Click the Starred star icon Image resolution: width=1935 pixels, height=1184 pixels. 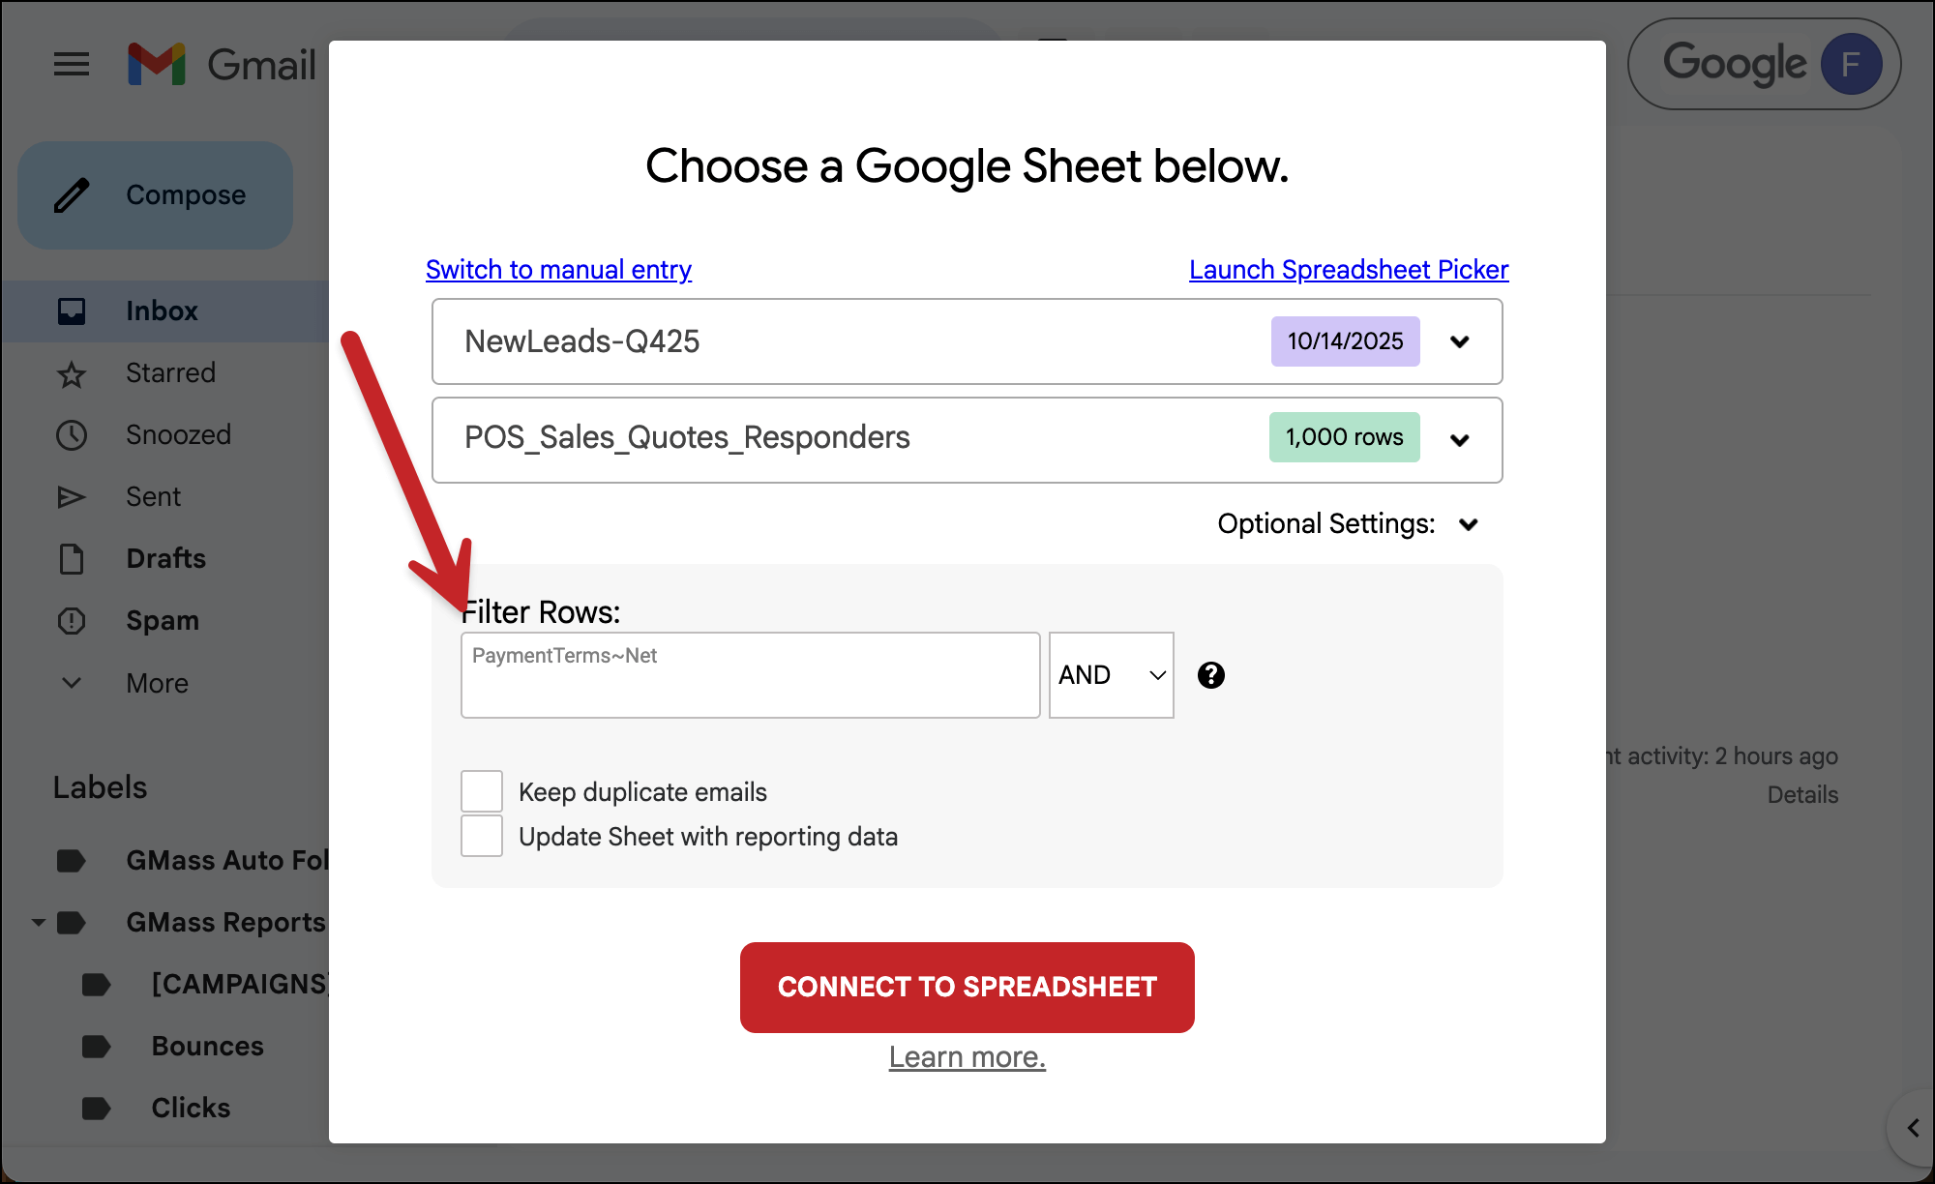click(72, 374)
